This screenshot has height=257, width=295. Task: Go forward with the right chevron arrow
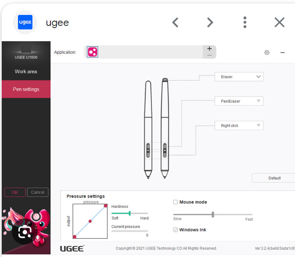coord(210,22)
